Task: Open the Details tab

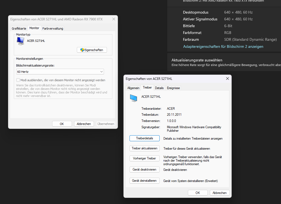Action: tap(159, 88)
